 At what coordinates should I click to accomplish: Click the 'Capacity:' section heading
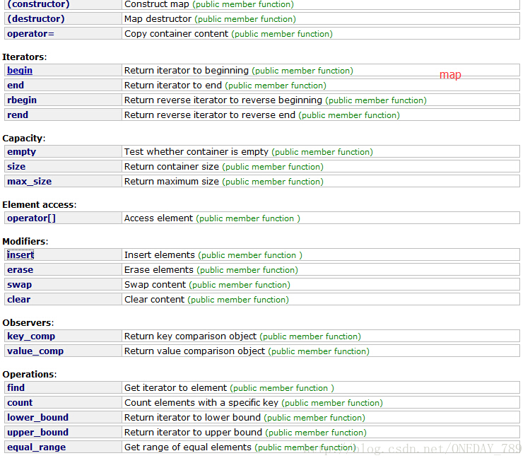point(23,139)
